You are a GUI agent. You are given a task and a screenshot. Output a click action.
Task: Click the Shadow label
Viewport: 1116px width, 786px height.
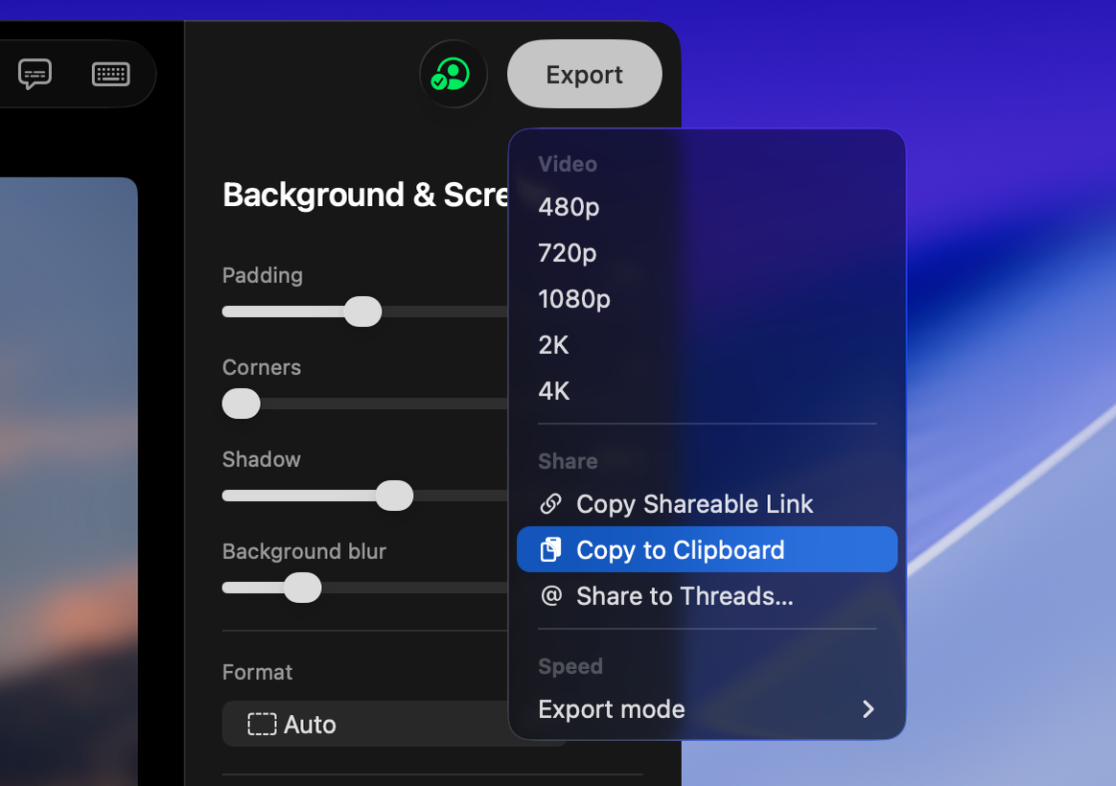[261, 459]
